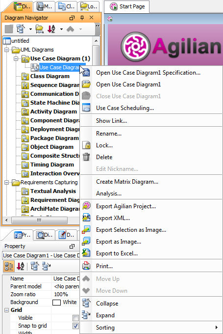
Task: Click the alphabetical sort icon in Property pane
Action: 21,266
